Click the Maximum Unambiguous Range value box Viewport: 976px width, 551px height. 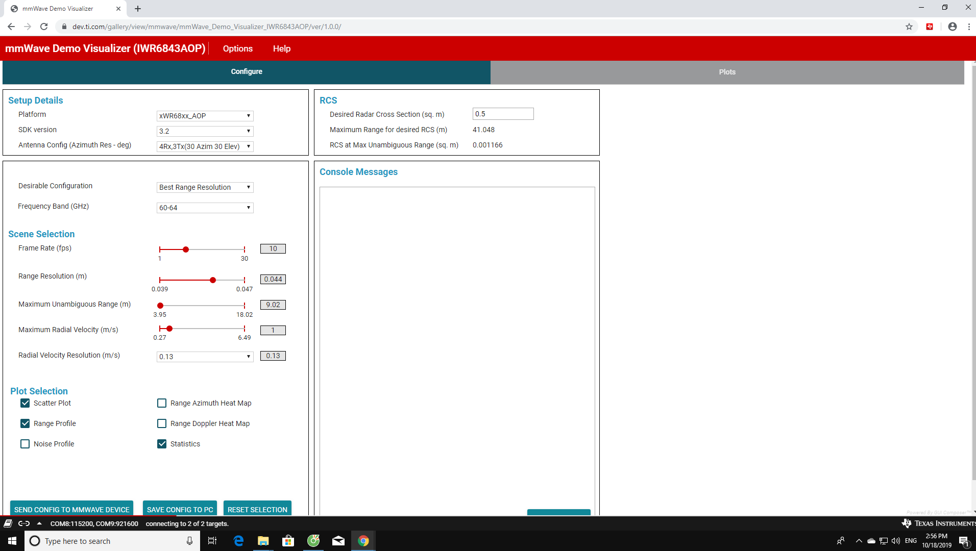tap(273, 305)
